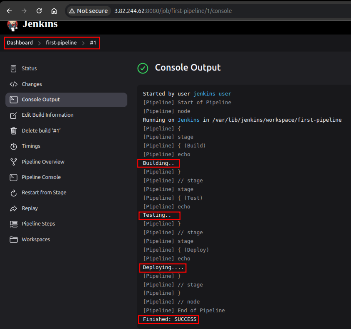Click the Console Output heading
Screen dimensions: 351x329
188,67
